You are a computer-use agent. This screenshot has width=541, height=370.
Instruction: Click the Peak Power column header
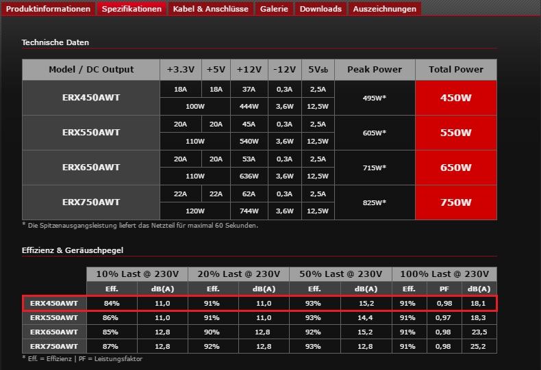tap(375, 70)
